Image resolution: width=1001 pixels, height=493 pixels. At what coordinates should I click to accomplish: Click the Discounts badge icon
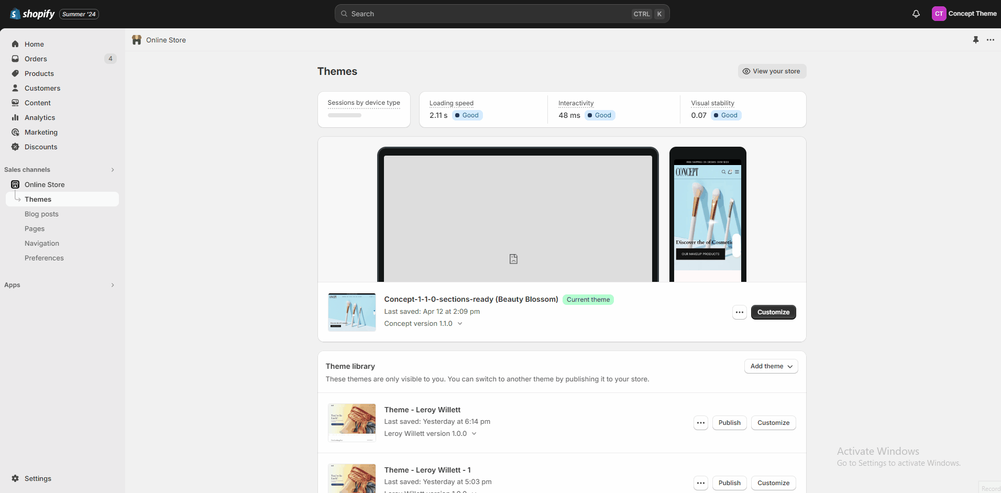pyautogui.click(x=15, y=147)
